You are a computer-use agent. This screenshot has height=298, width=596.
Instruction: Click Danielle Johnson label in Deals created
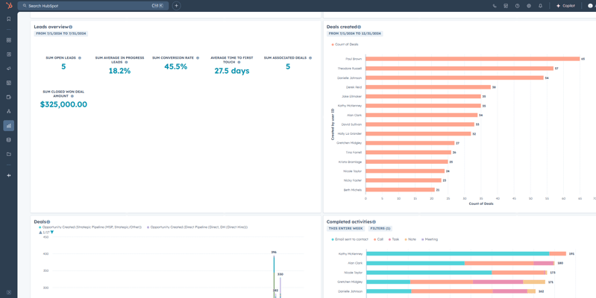(x=349, y=77)
